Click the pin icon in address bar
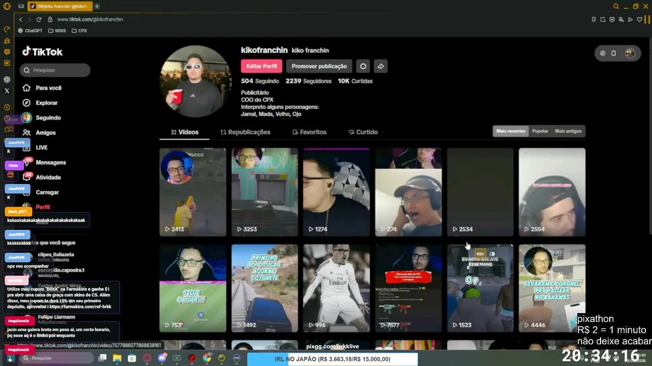Viewport: 652px width, 366px height. (594, 19)
